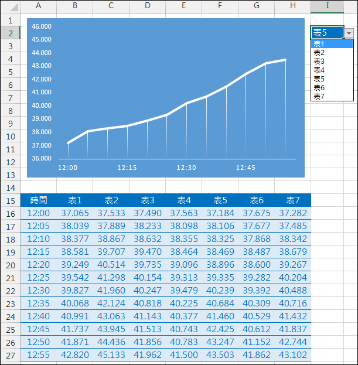This screenshot has width=358, height=365.
Task: Select column I header
Action: 328,6
